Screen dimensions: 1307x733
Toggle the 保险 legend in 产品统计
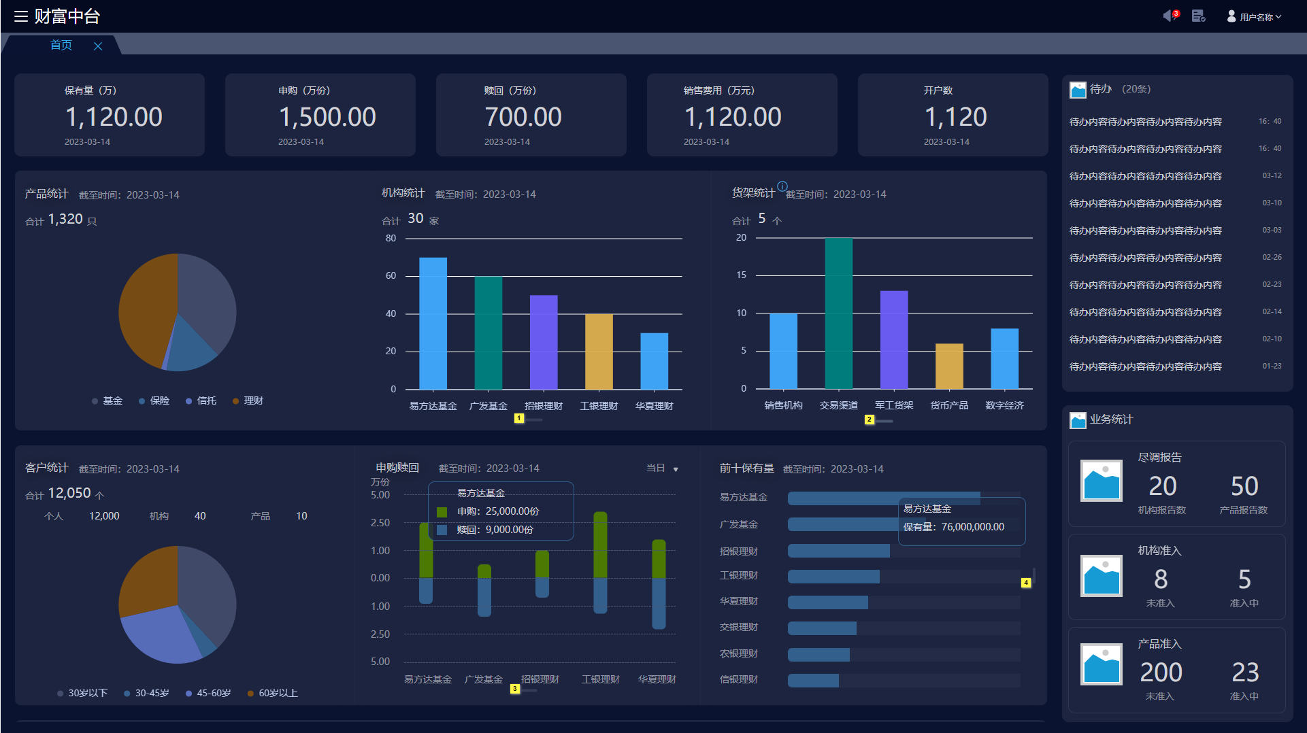[x=154, y=401]
